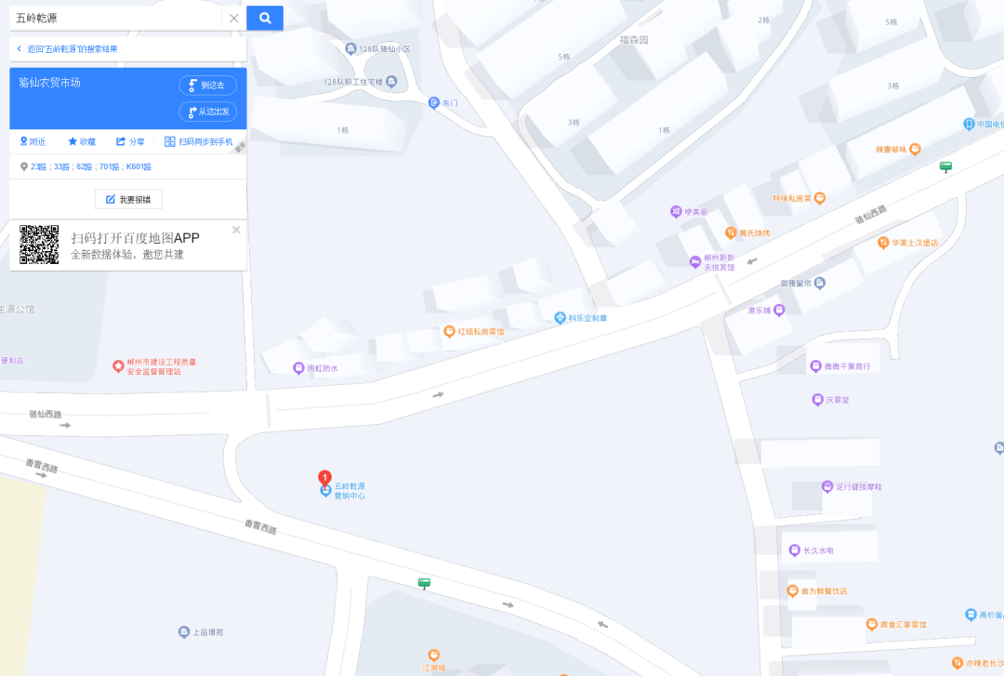Open the 分享 share option
Screen dimensions: 1004x676
[130, 141]
